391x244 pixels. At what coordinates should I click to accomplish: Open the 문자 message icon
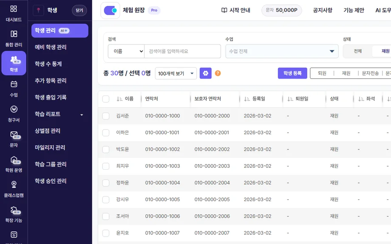click(14, 135)
